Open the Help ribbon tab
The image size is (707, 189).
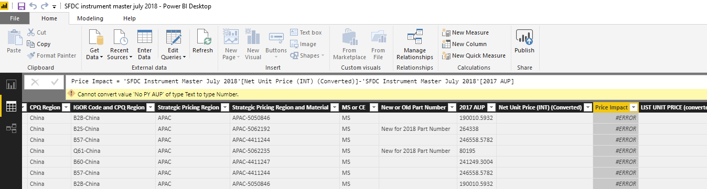coord(130,18)
